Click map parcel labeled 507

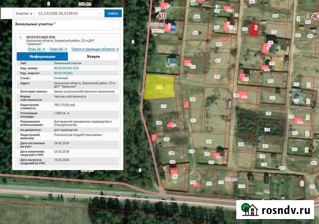pyautogui.click(x=166, y=139)
